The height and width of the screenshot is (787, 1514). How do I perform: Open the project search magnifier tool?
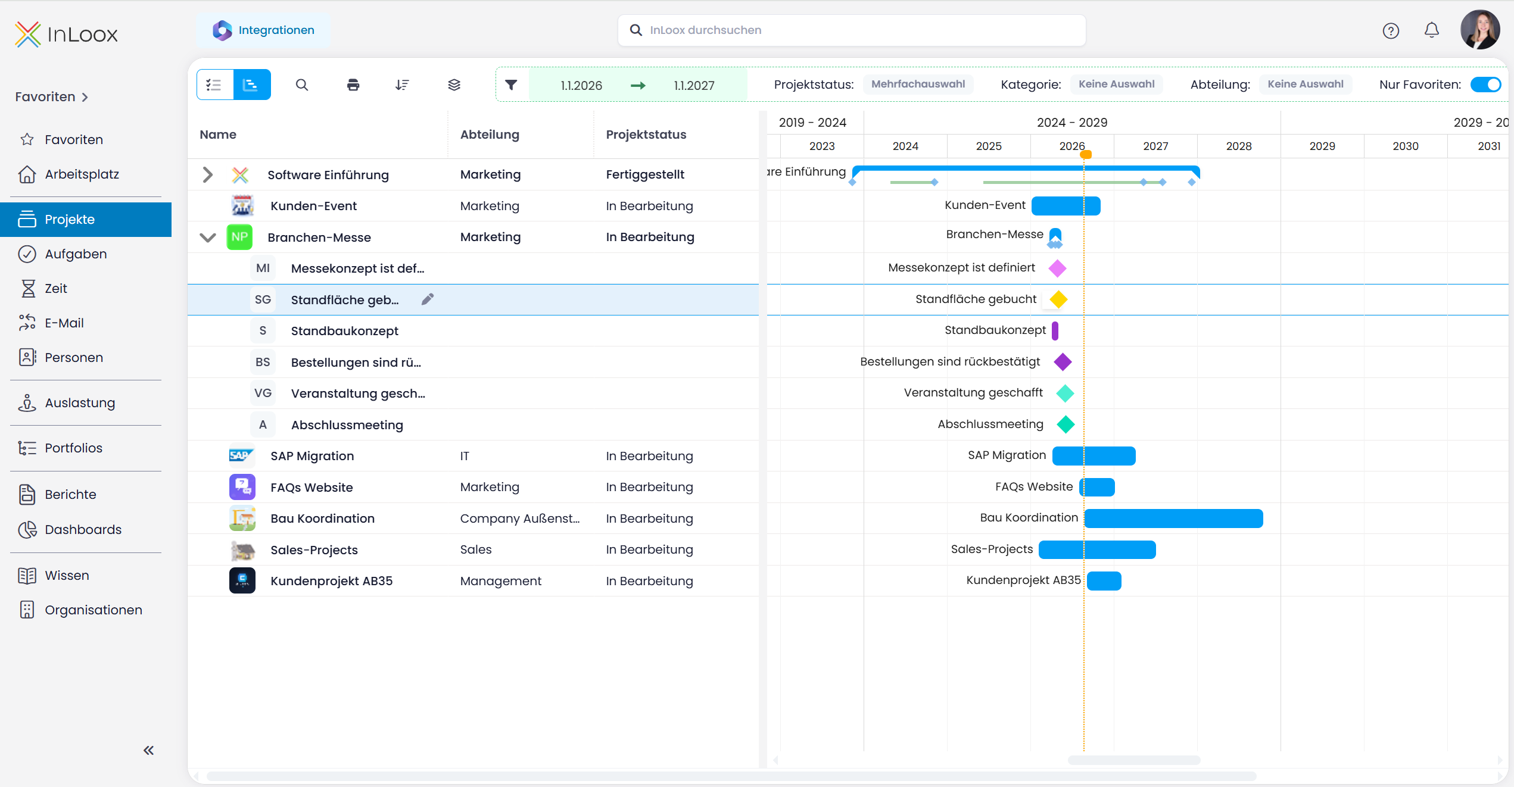point(302,85)
